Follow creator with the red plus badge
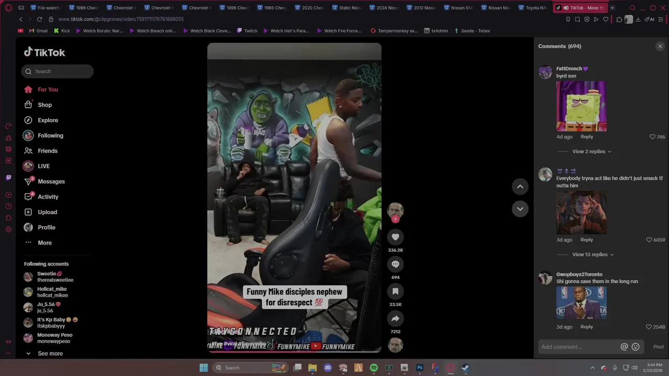The image size is (669, 376). coord(395,219)
